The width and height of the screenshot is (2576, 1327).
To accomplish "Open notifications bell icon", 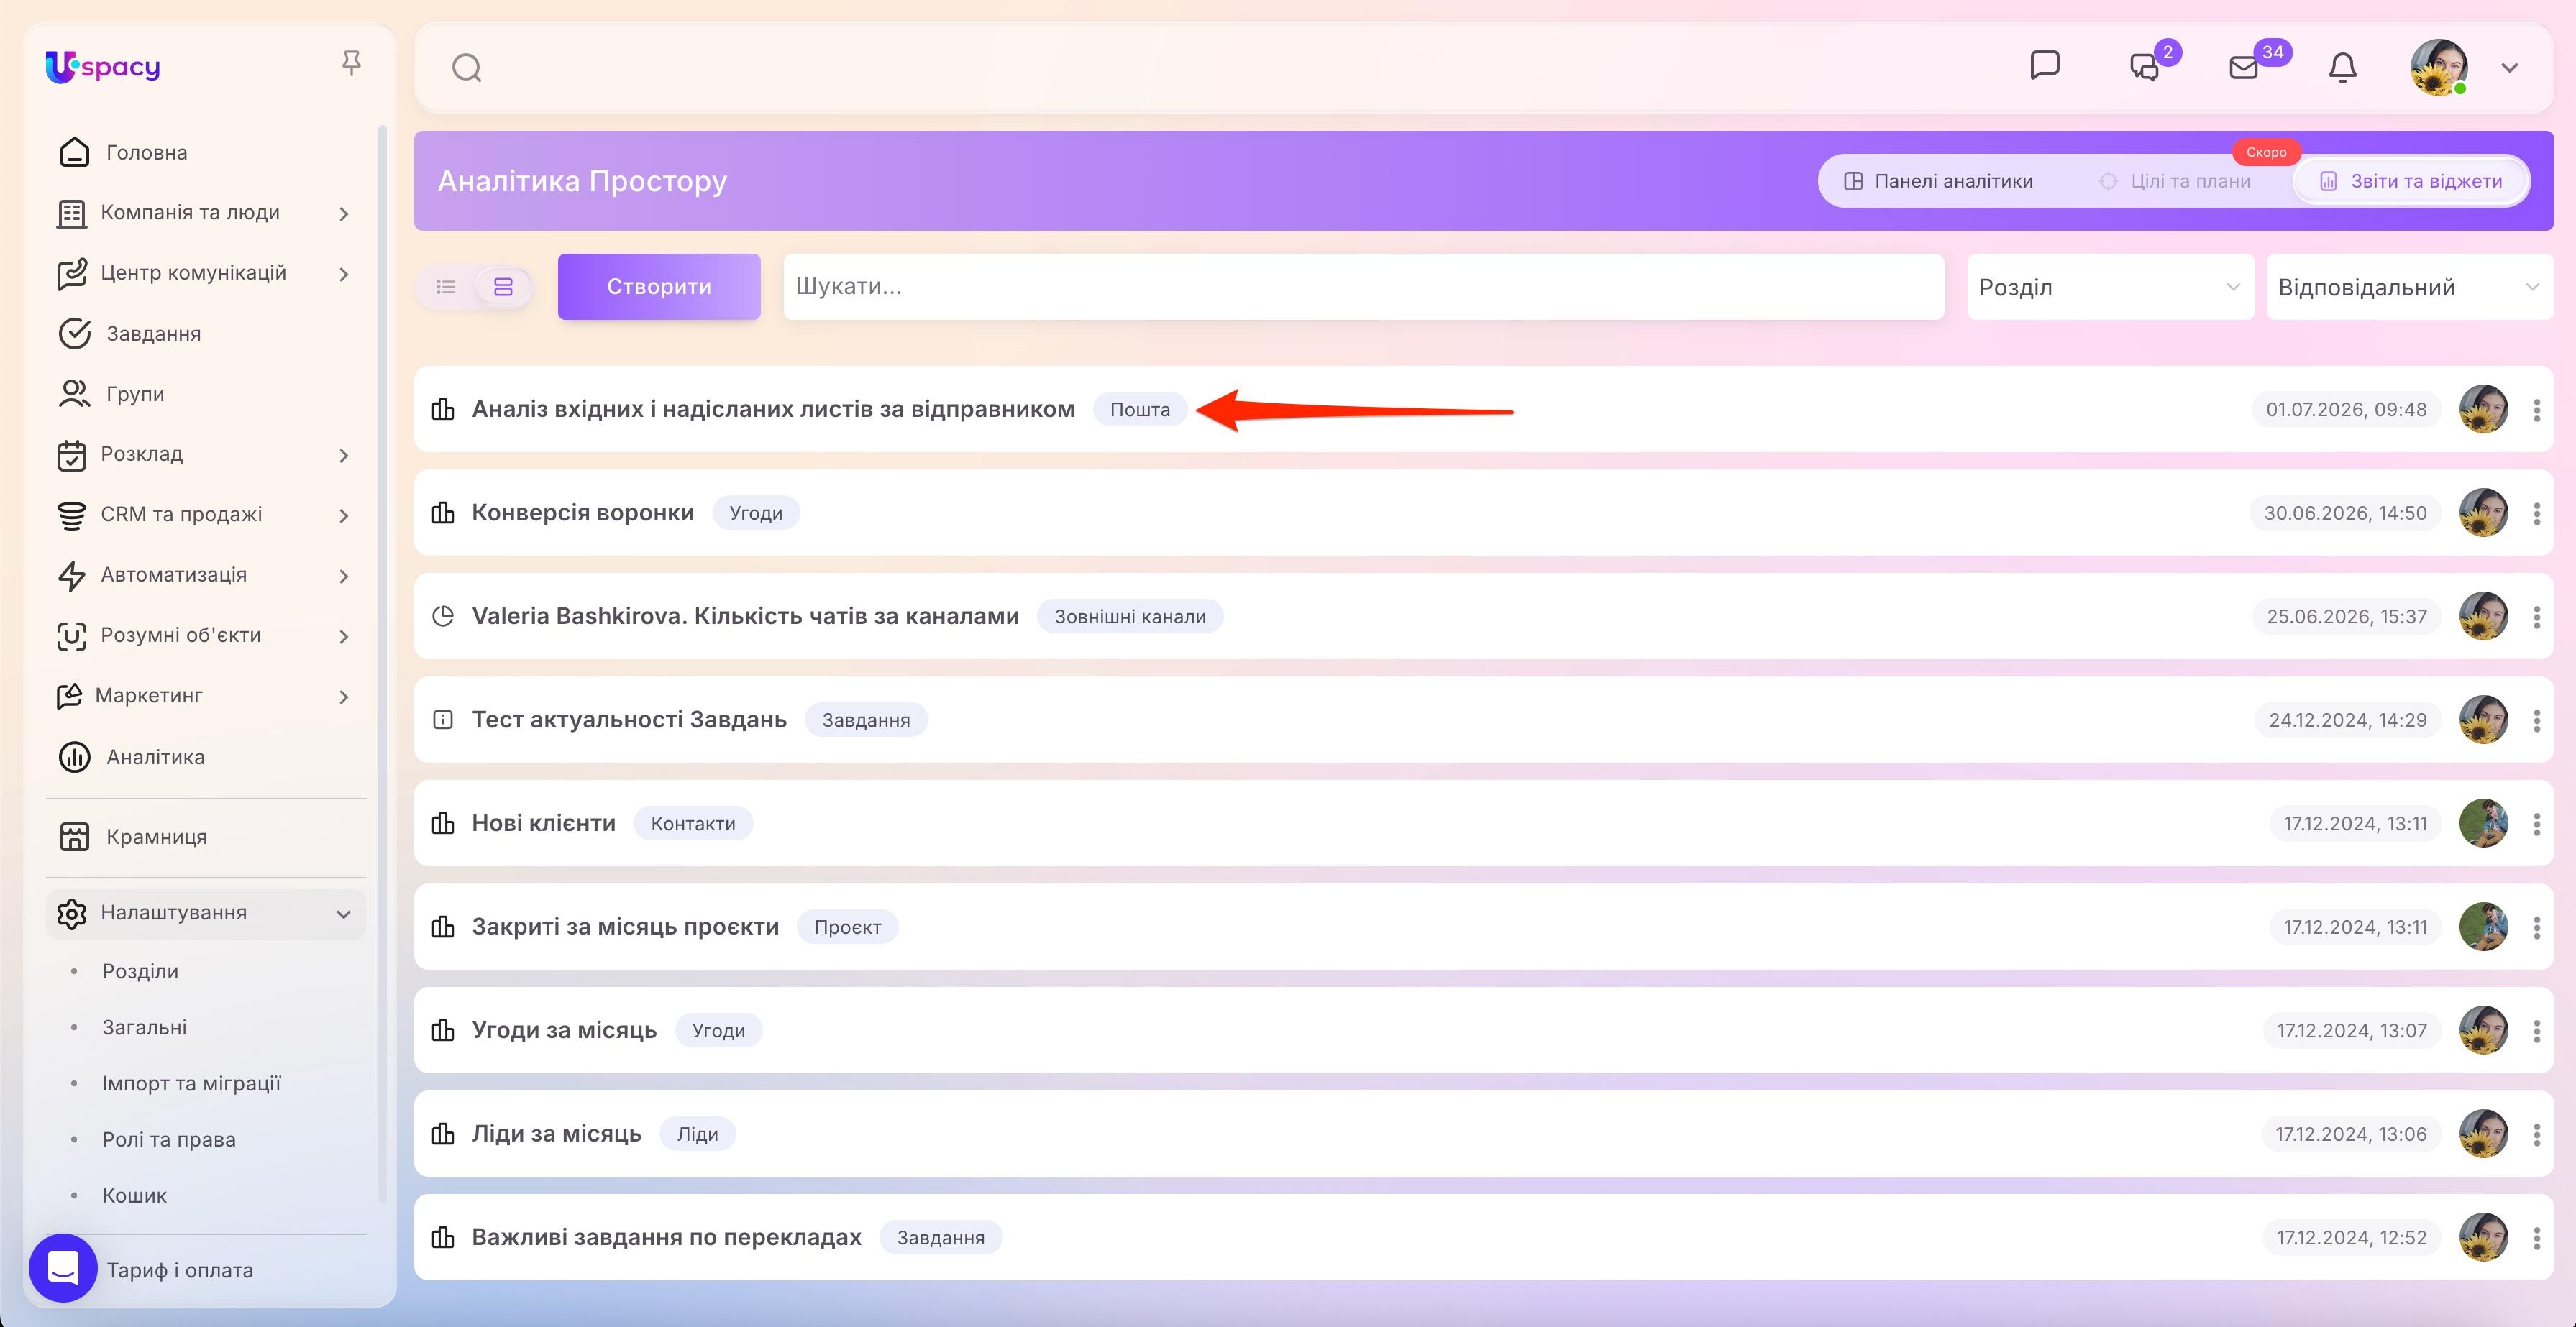I will 2343,67.
